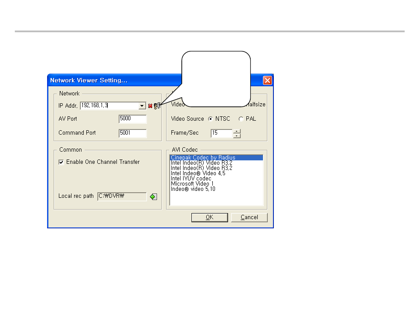Decrease Frame/Sec with the down arrow

[x=237, y=136]
